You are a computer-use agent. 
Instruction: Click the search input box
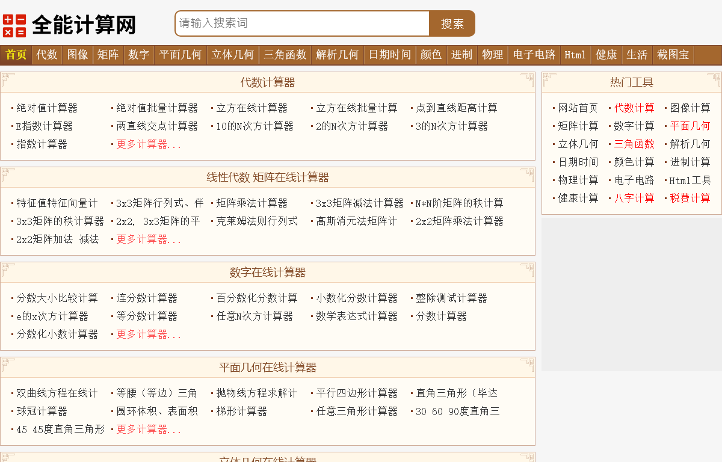click(x=301, y=23)
